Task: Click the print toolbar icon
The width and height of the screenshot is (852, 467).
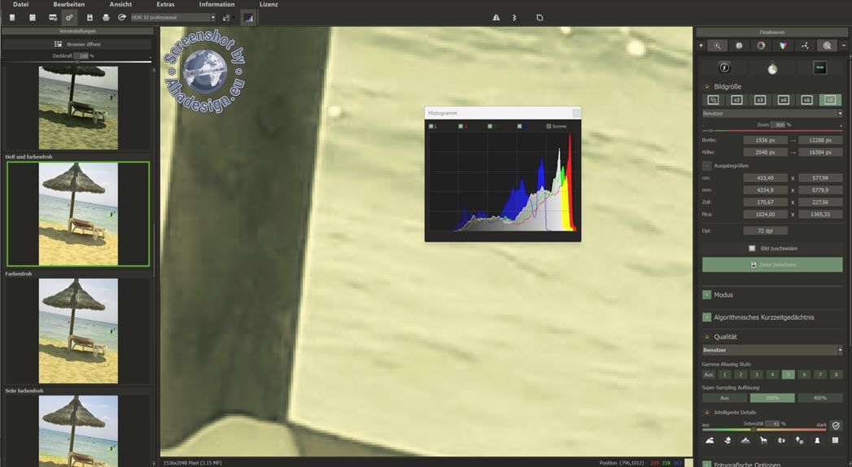Action: [x=106, y=17]
